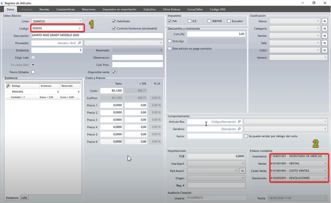The width and height of the screenshot is (331, 203).
Task: Click the Genérico search magnifier icon
Action: pyautogui.click(x=239, y=129)
